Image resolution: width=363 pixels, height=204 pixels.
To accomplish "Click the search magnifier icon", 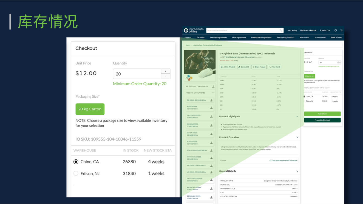I will click(x=281, y=31).
